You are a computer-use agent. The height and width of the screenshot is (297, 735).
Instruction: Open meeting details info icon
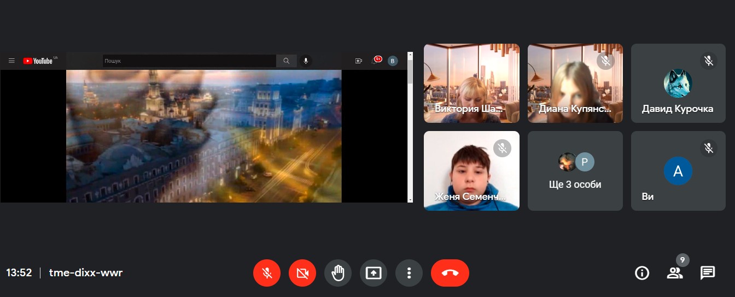[641, 272]
